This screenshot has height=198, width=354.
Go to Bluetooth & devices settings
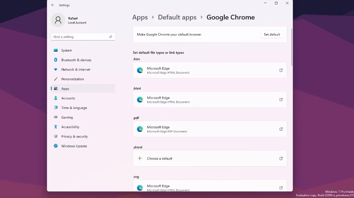click(76, 60)
